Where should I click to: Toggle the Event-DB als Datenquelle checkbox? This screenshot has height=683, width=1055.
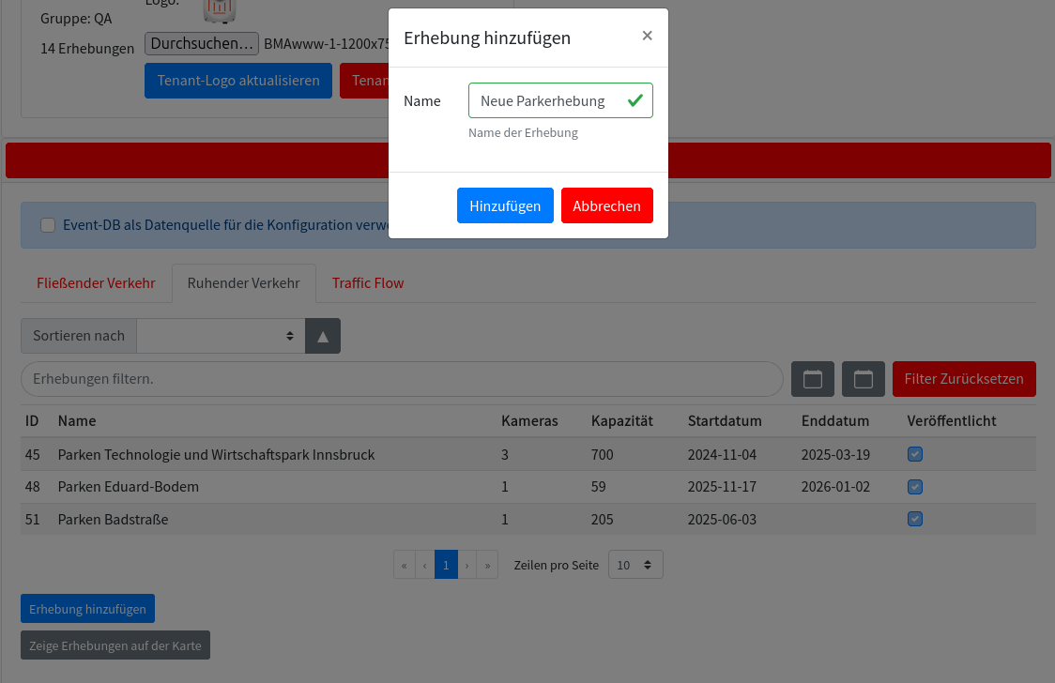(x=48, y=225)
